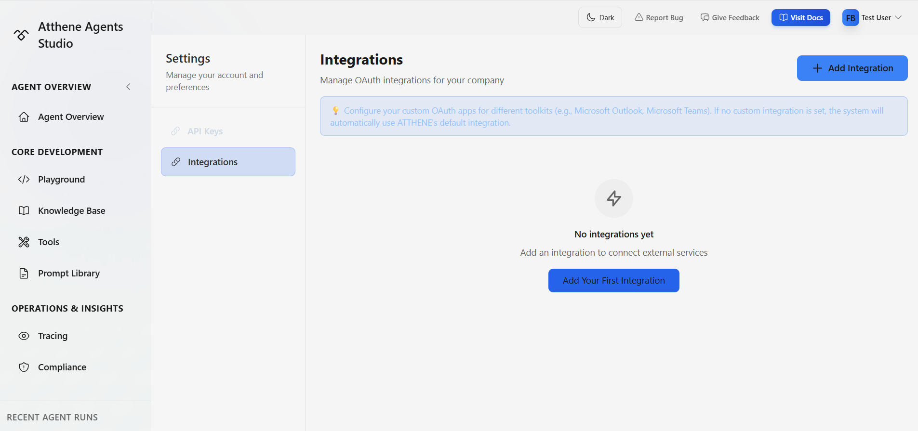Click the Settings panel heading
Image resolution: width=918 pixels, height=431 pixels.
(188, 59)
